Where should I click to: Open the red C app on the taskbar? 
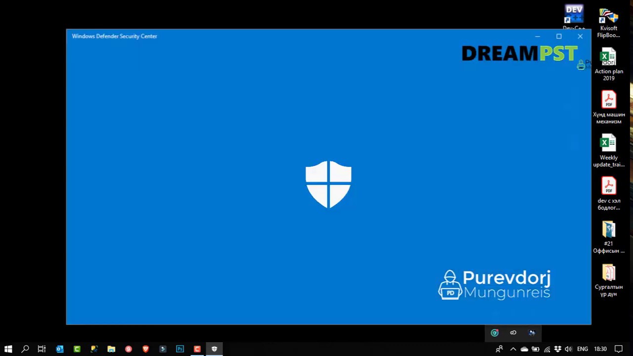pyautogui.click(x=197, y=349)
